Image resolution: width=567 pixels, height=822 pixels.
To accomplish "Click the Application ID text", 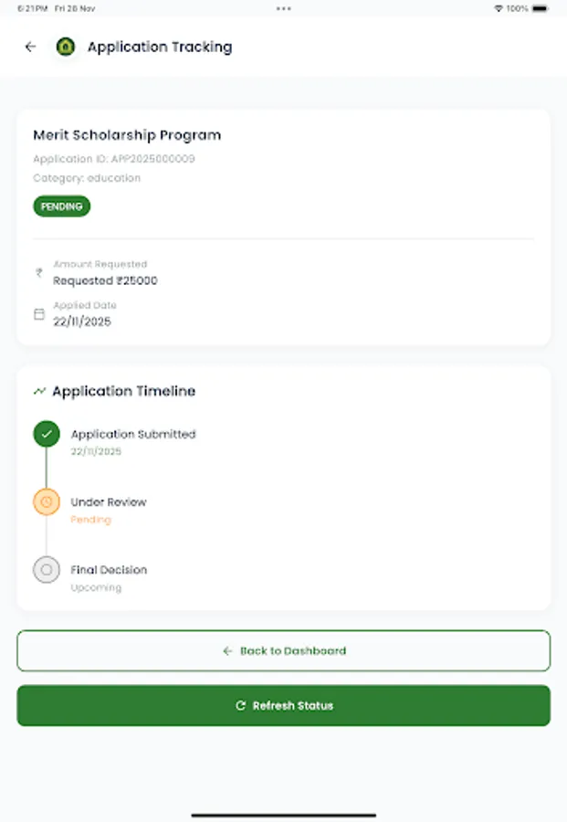I will (114, 159).
